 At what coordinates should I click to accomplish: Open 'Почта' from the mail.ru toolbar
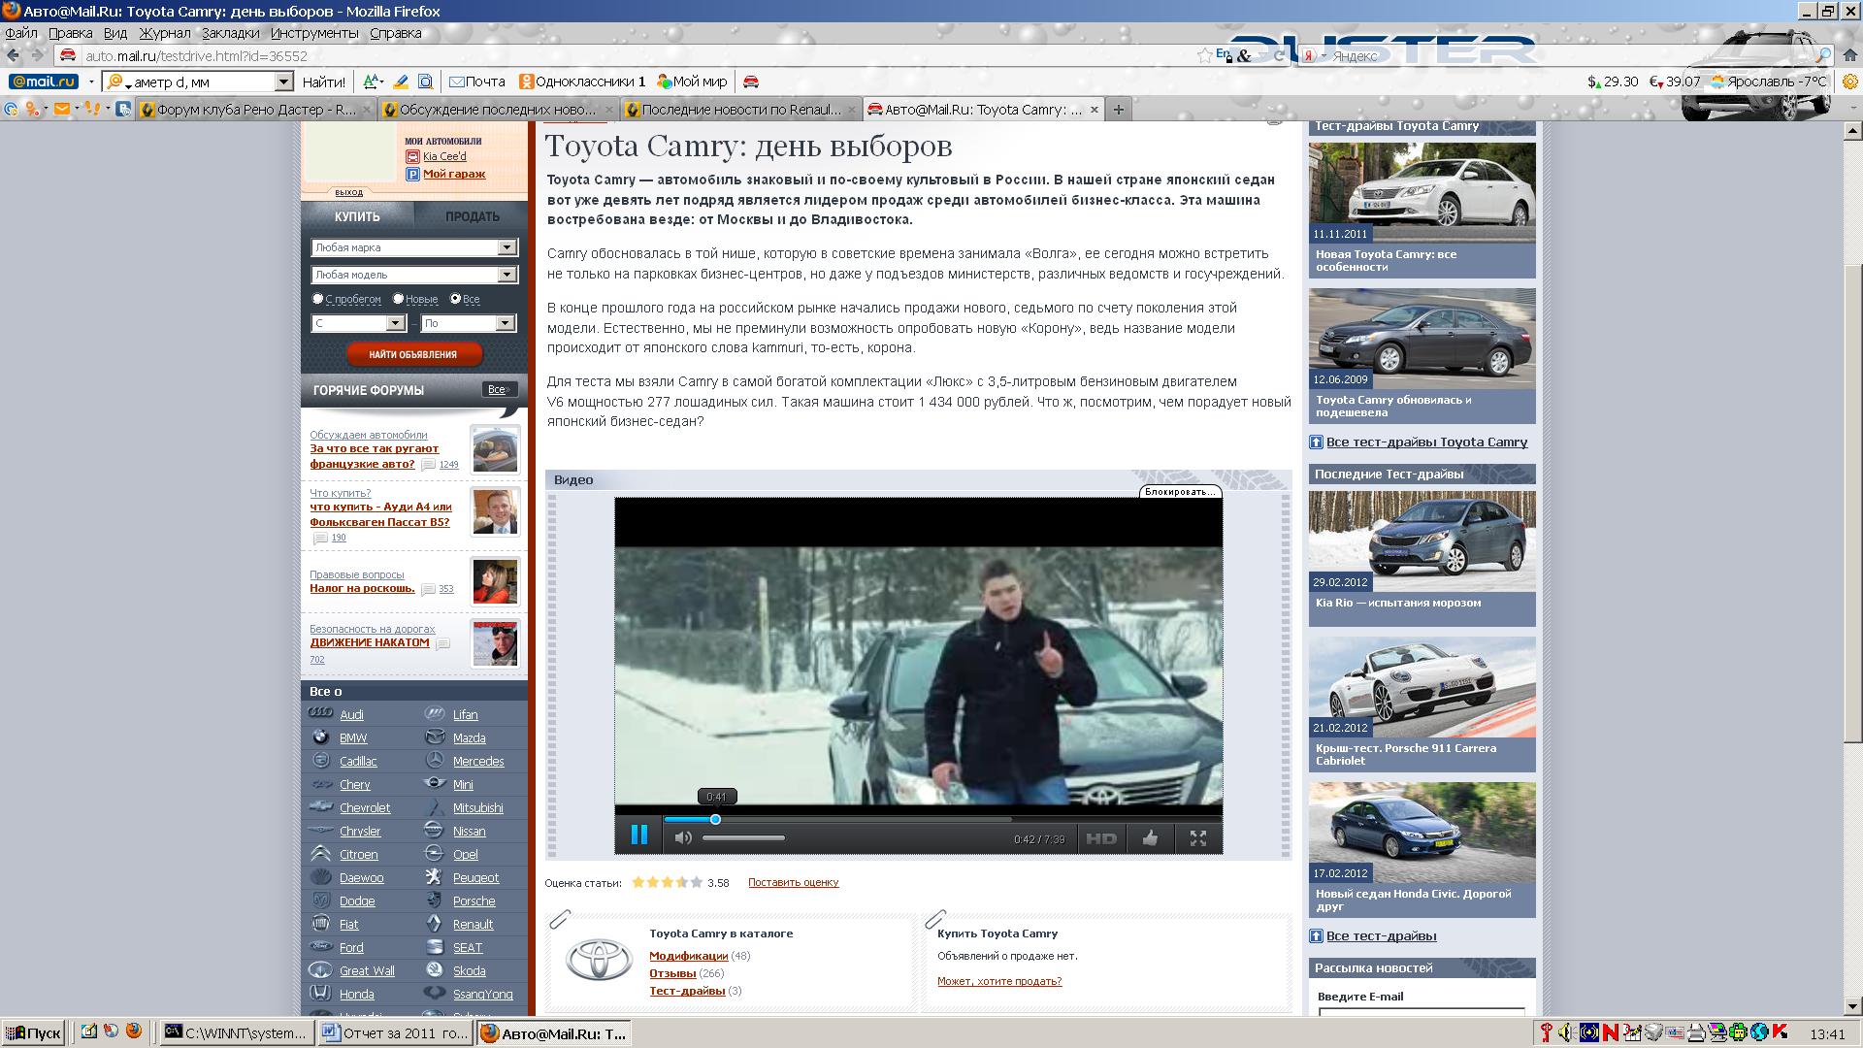(476, 82)
